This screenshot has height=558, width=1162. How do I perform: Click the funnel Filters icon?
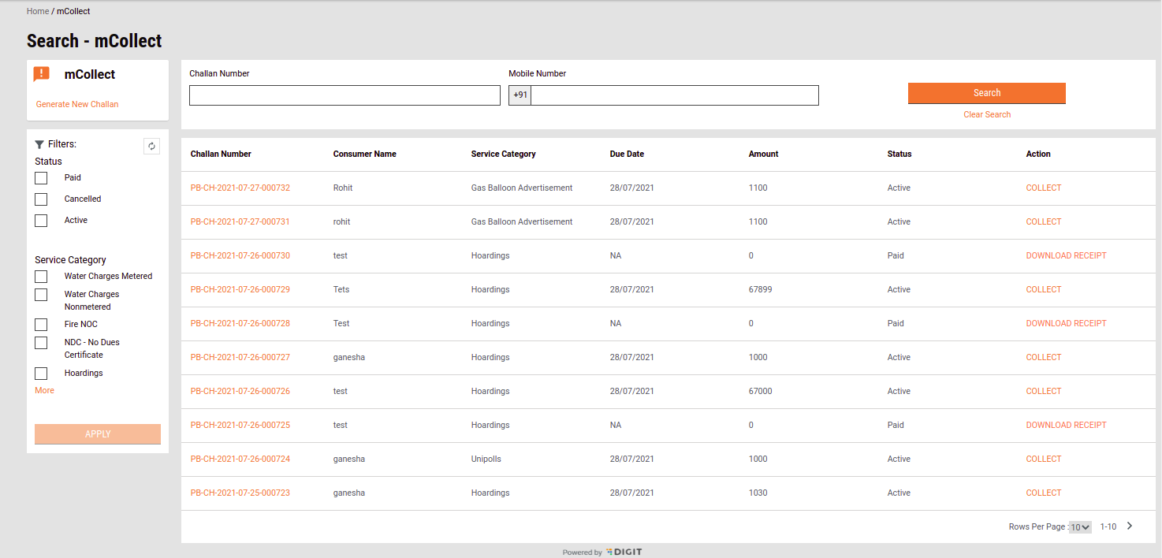[39, 145]
